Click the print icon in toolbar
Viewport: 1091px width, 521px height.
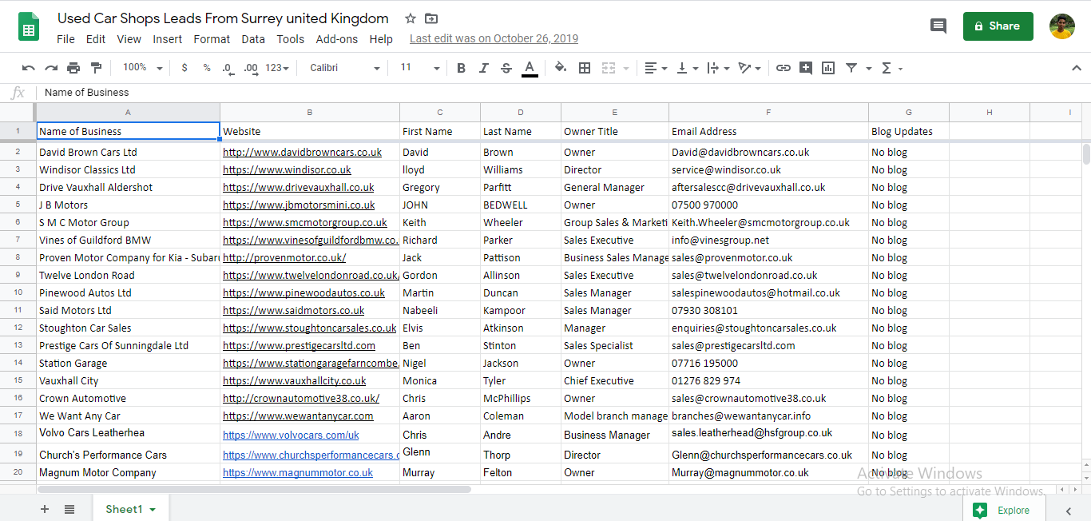pos(73,68)
